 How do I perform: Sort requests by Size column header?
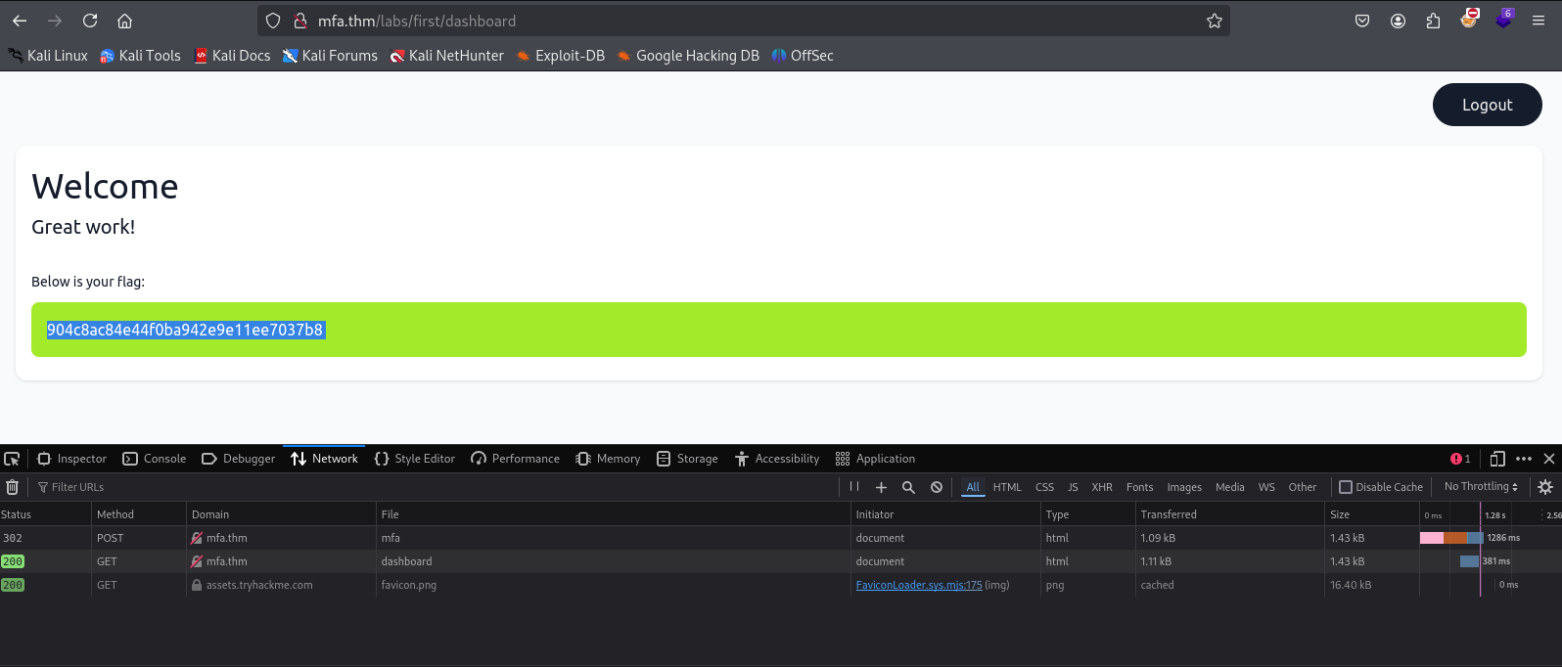click(x=1371, y=514)
